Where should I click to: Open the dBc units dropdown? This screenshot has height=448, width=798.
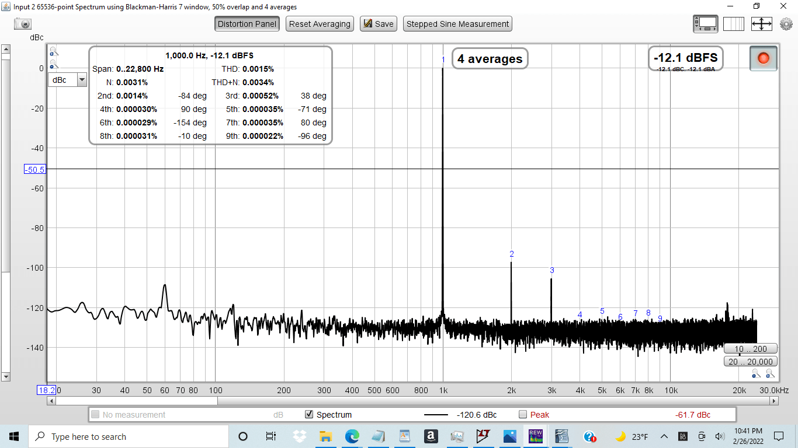[67, 80]
